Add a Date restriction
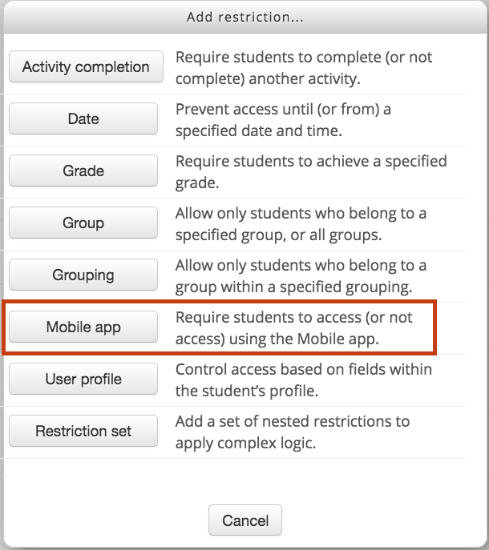 pos(83,118)
